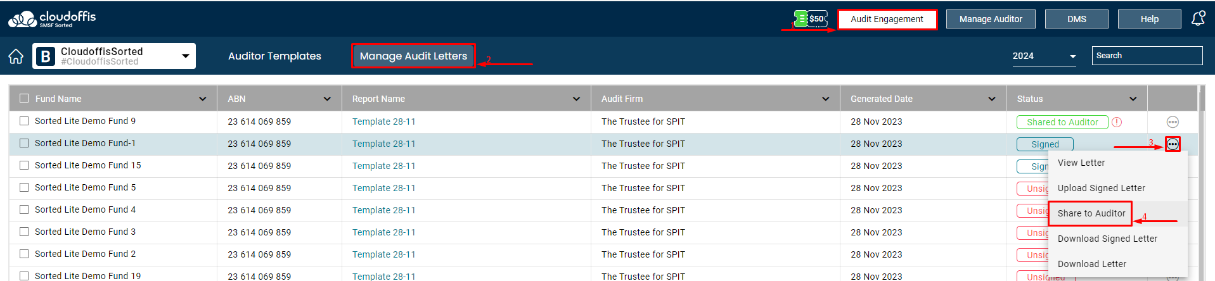Tick the checkbox for Sorted Lite Demo Fund-1
The width and height of the screenshot is (1215, 281).
(24, 143)
